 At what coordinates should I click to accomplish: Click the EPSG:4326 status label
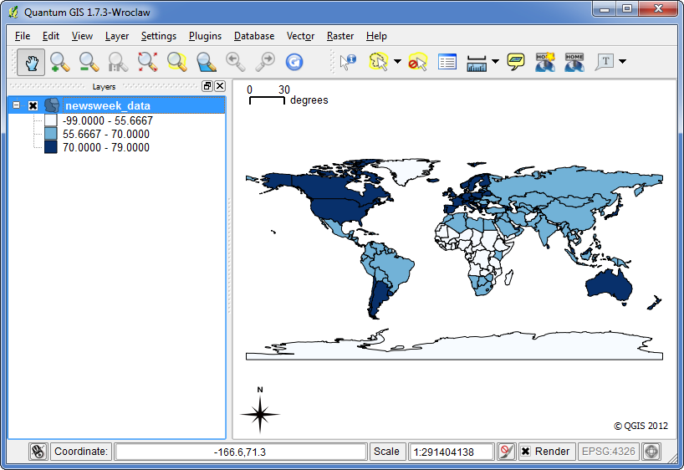pos(608,452)
